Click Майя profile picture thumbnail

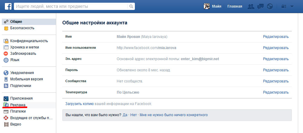[207, 6]
